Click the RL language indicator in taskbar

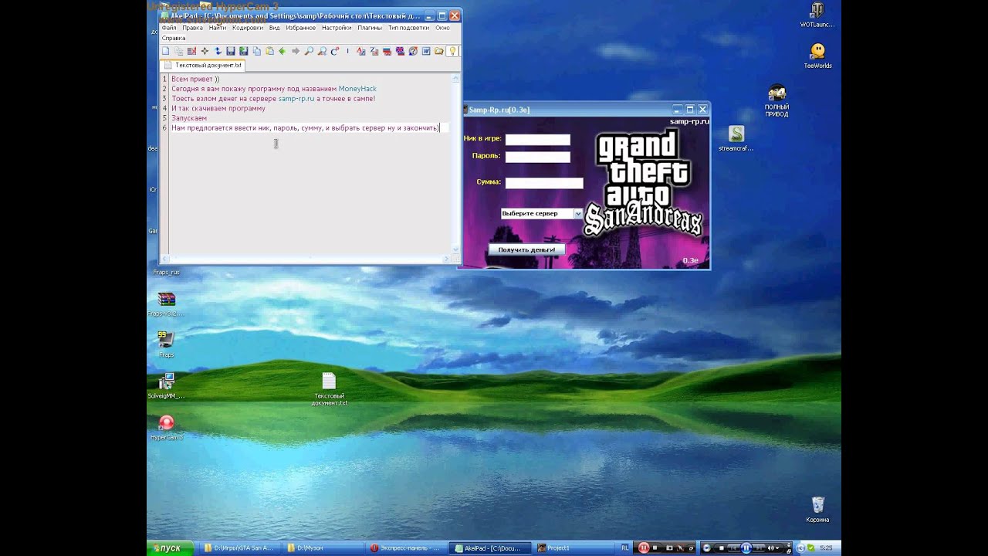(624, 548)
